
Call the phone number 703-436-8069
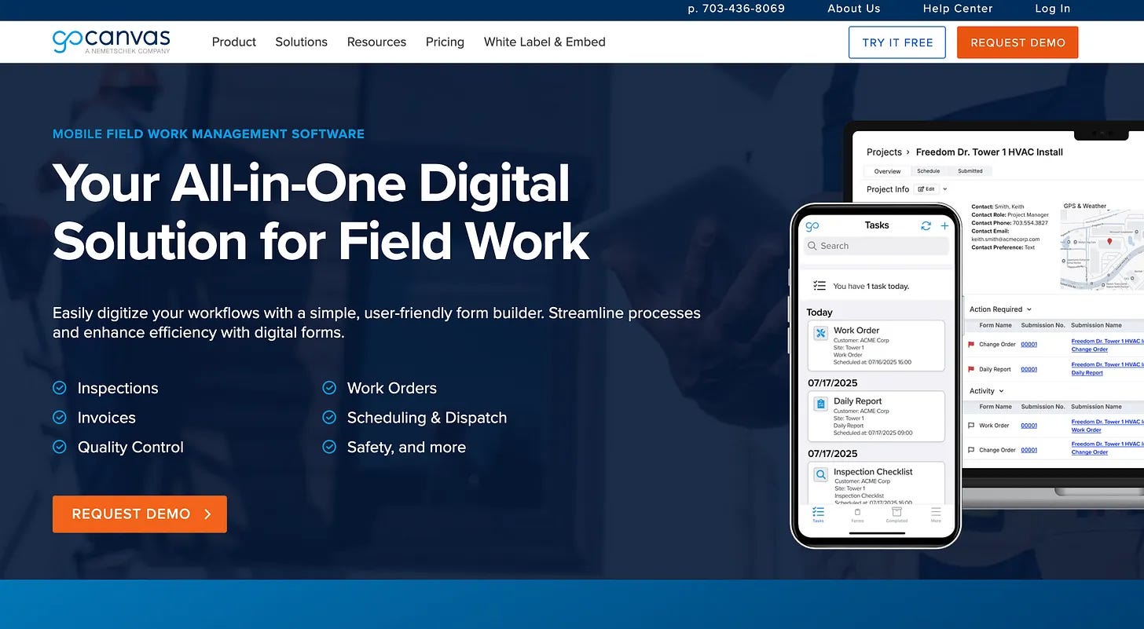[736, 9]
